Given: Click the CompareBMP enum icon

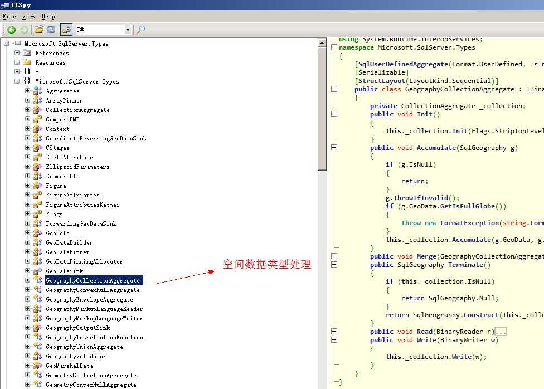Looking at the screenshot, I should 37,119.
